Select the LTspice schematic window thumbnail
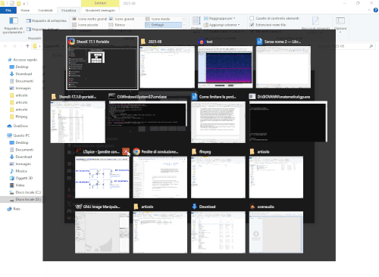This screenshot has width=379, height=277. pos(102,177)
